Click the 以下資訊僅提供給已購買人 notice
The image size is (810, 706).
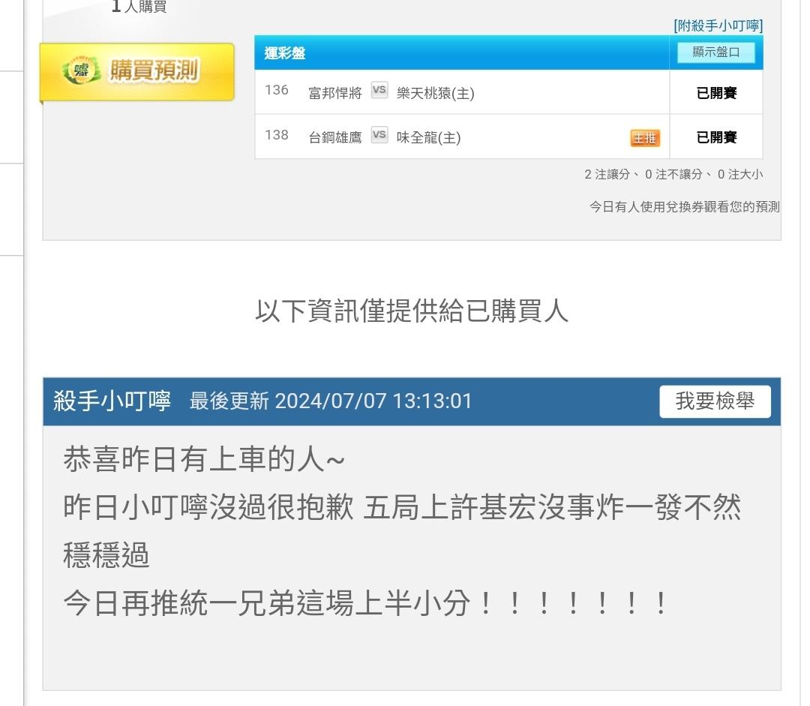[412, 311]
